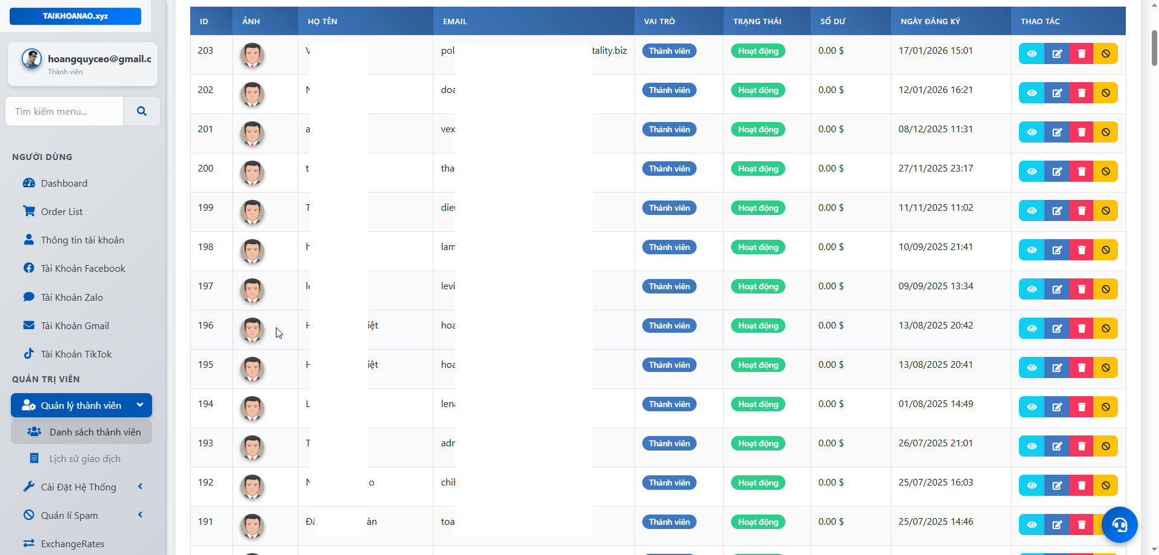Open the support headset chat bubble
1159x555 pixels.
(x=1119, y=524)
